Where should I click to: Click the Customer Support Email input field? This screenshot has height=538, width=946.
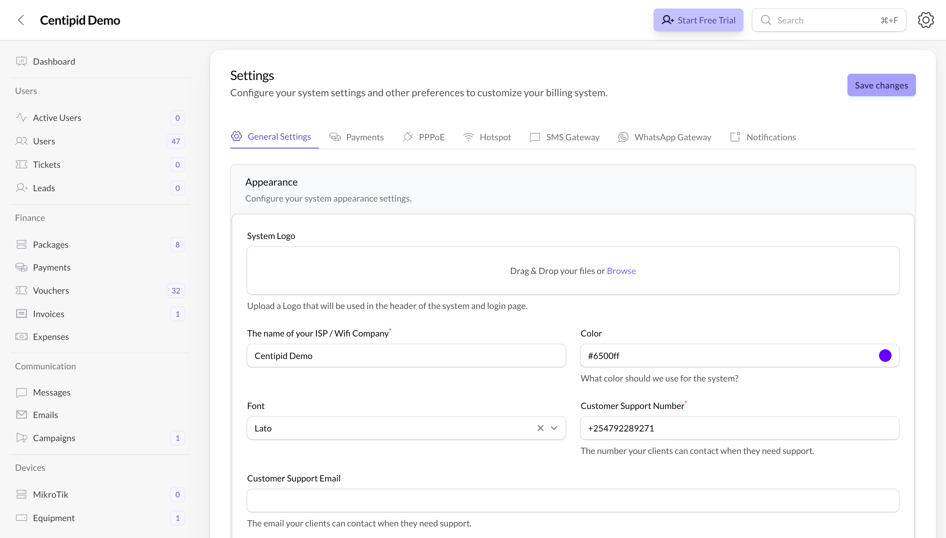tap(573, 500)
